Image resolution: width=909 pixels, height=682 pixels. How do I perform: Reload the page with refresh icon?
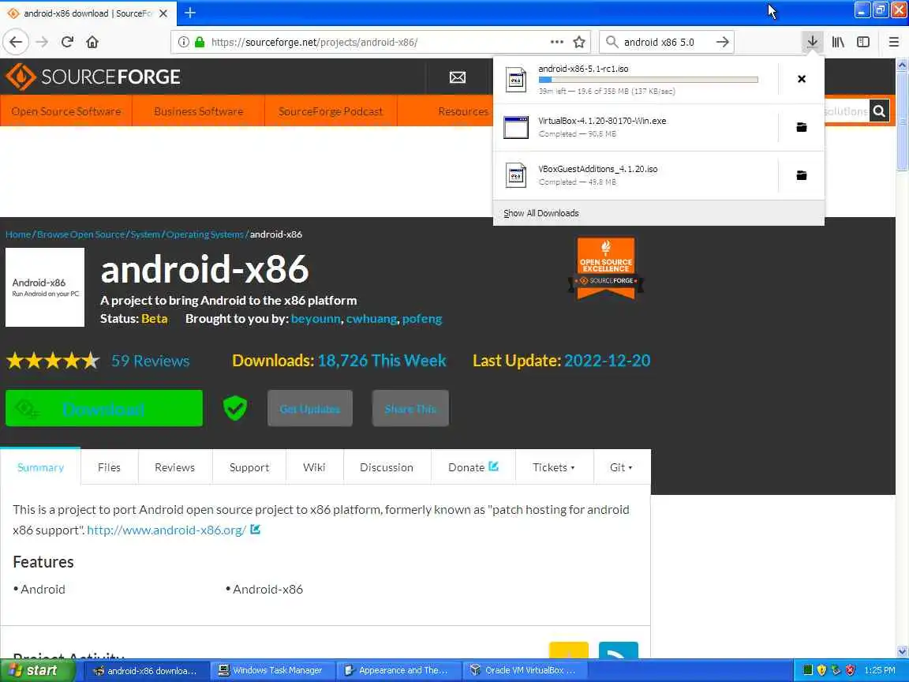coord(67,42)
